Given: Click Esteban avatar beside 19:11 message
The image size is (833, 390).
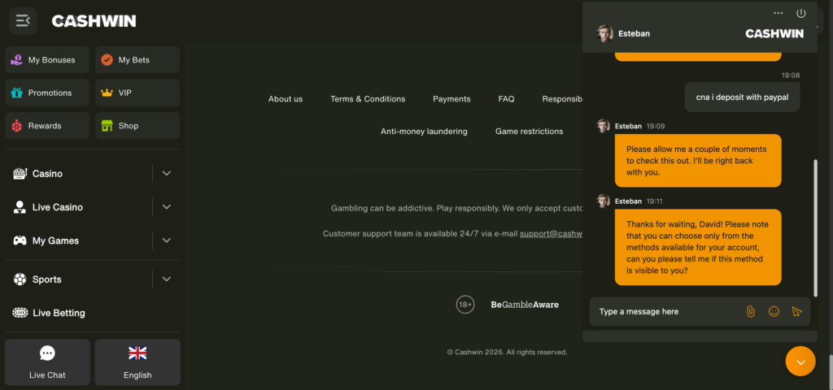Looking at the screenshot, I should tap(603, 201).
